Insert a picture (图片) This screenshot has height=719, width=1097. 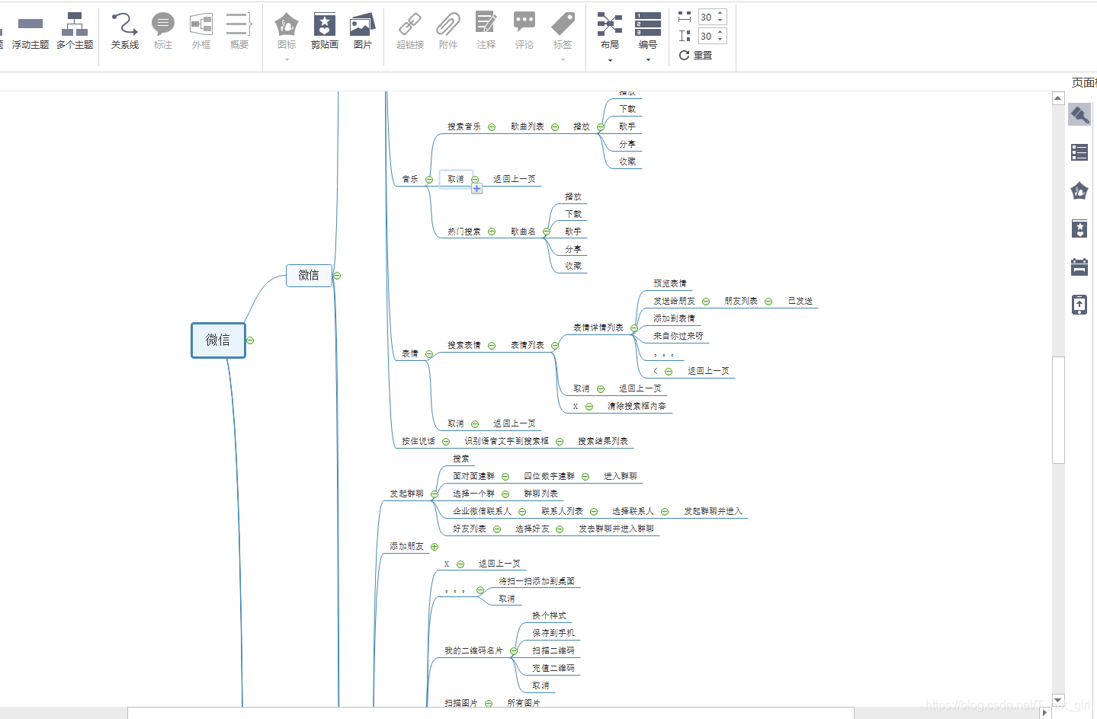363,31
